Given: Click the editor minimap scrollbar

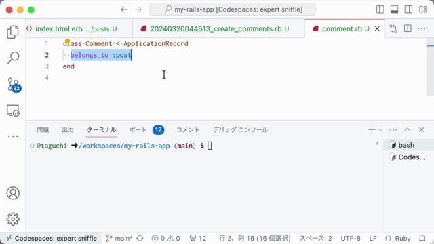Looking at the screenshot, I should point(430,66).
